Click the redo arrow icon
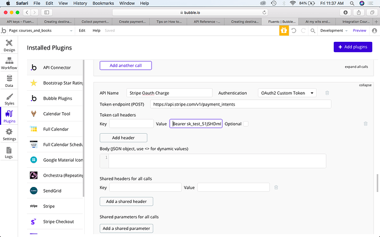 click(303, 31)
